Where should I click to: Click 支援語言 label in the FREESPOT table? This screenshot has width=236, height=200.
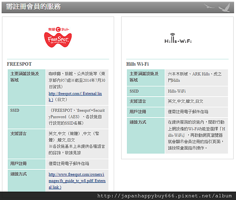click(18, 134)
